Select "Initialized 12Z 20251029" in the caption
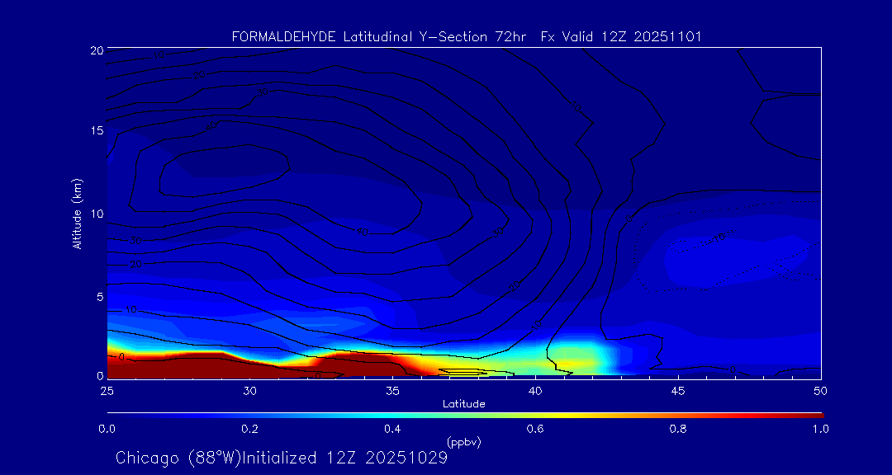 pos(345,458)
